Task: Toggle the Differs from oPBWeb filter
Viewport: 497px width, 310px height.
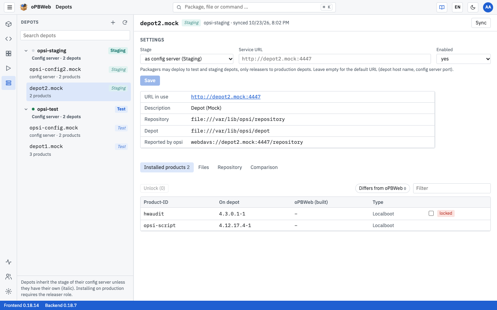Action: point(382,188)
